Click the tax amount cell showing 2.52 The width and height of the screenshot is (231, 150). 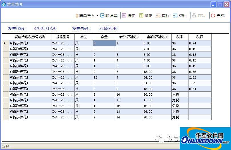200,77
